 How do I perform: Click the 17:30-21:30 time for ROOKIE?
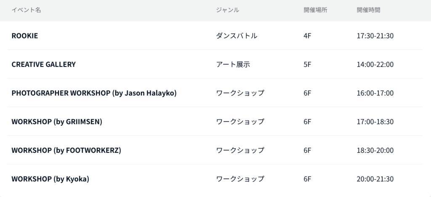point(375,36)
